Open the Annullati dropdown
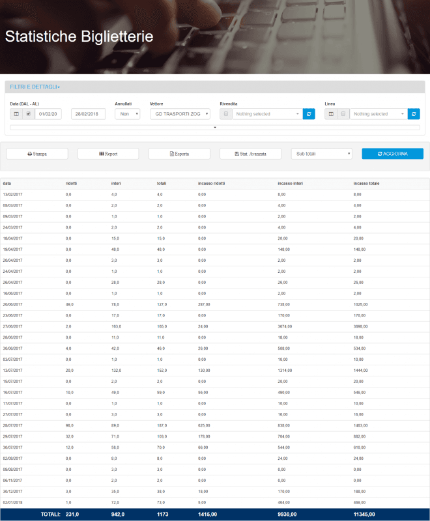The height and width of the screenshot is (521, 430). (x=128, y=114)
